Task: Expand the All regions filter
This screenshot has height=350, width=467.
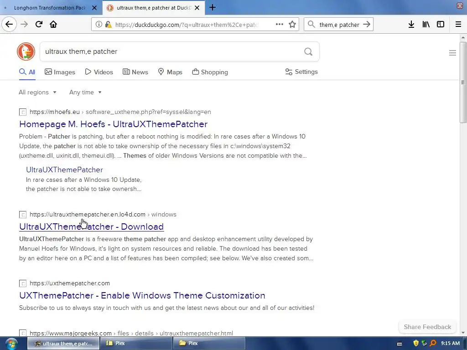Action: [x=37, y=92]
